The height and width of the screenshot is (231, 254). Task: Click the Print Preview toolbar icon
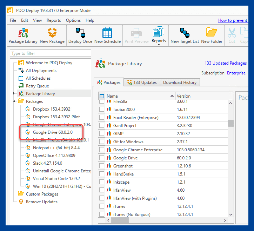coord(136,33)
